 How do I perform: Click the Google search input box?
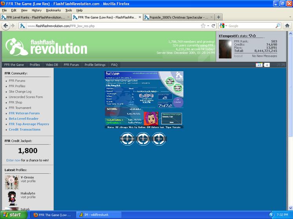click(x=251, y=26)
